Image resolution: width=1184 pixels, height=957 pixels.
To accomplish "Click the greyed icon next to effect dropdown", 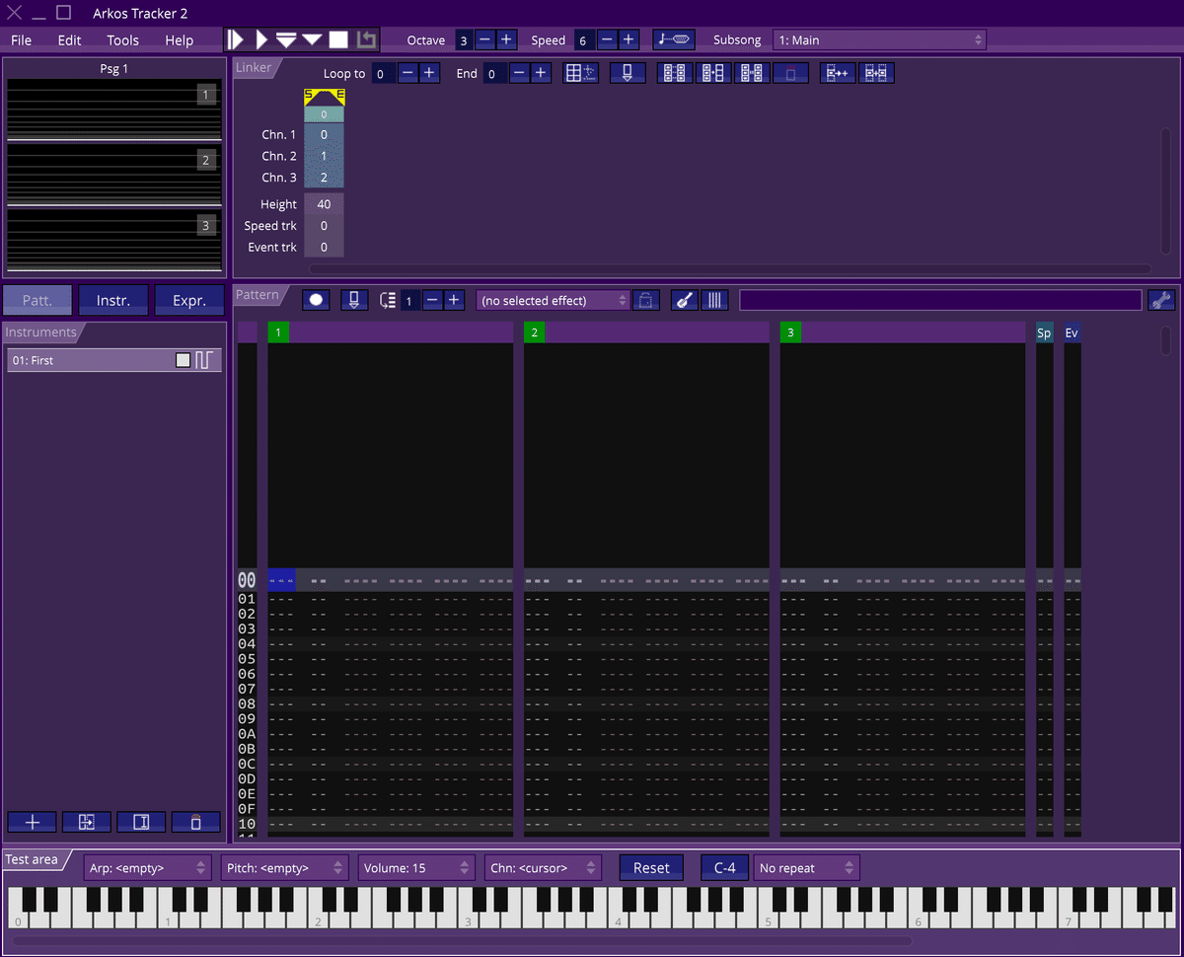I will coord(646,300).
